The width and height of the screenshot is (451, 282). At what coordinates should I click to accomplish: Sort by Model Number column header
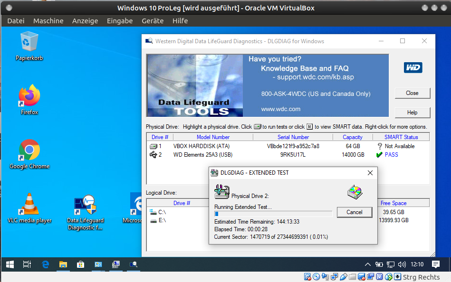(x=213, y=137)
